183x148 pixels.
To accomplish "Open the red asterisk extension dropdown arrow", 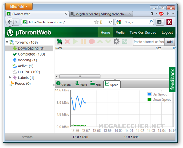I will [x=174, y=22].
